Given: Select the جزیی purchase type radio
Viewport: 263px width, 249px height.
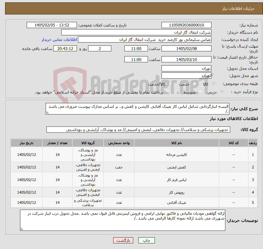Looking at the screenshot, I should (222, 91).
